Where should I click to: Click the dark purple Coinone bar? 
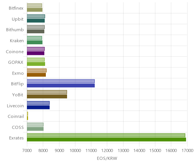click(36, 53)
